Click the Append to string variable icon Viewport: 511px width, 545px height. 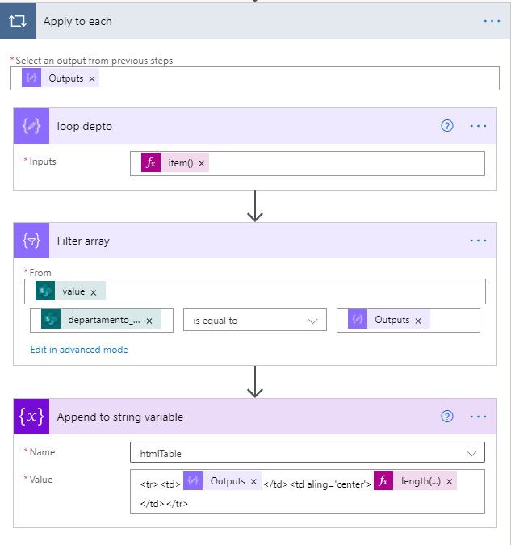pyautogui.click(x=31, y=417)
